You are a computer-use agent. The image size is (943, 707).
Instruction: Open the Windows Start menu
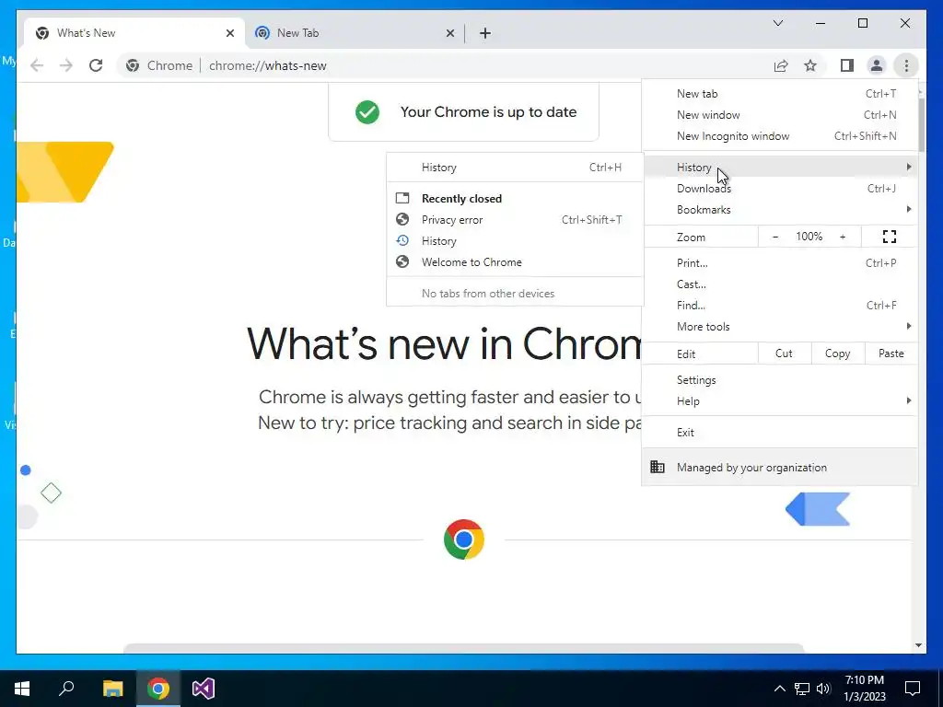22,689
